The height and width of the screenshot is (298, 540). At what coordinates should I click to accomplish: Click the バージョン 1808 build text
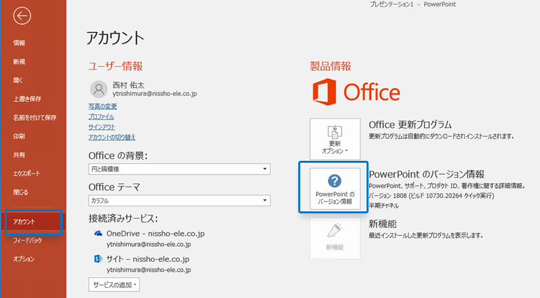(x=432, y=196)
